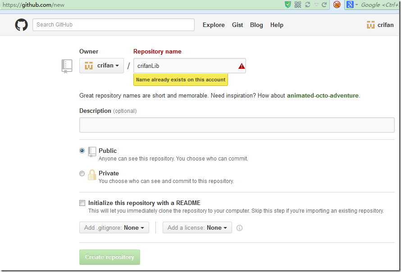The width and height of the screenshot is (401, 272).
Task: Open the Explore menu item
Action: [x=214, y=25]
